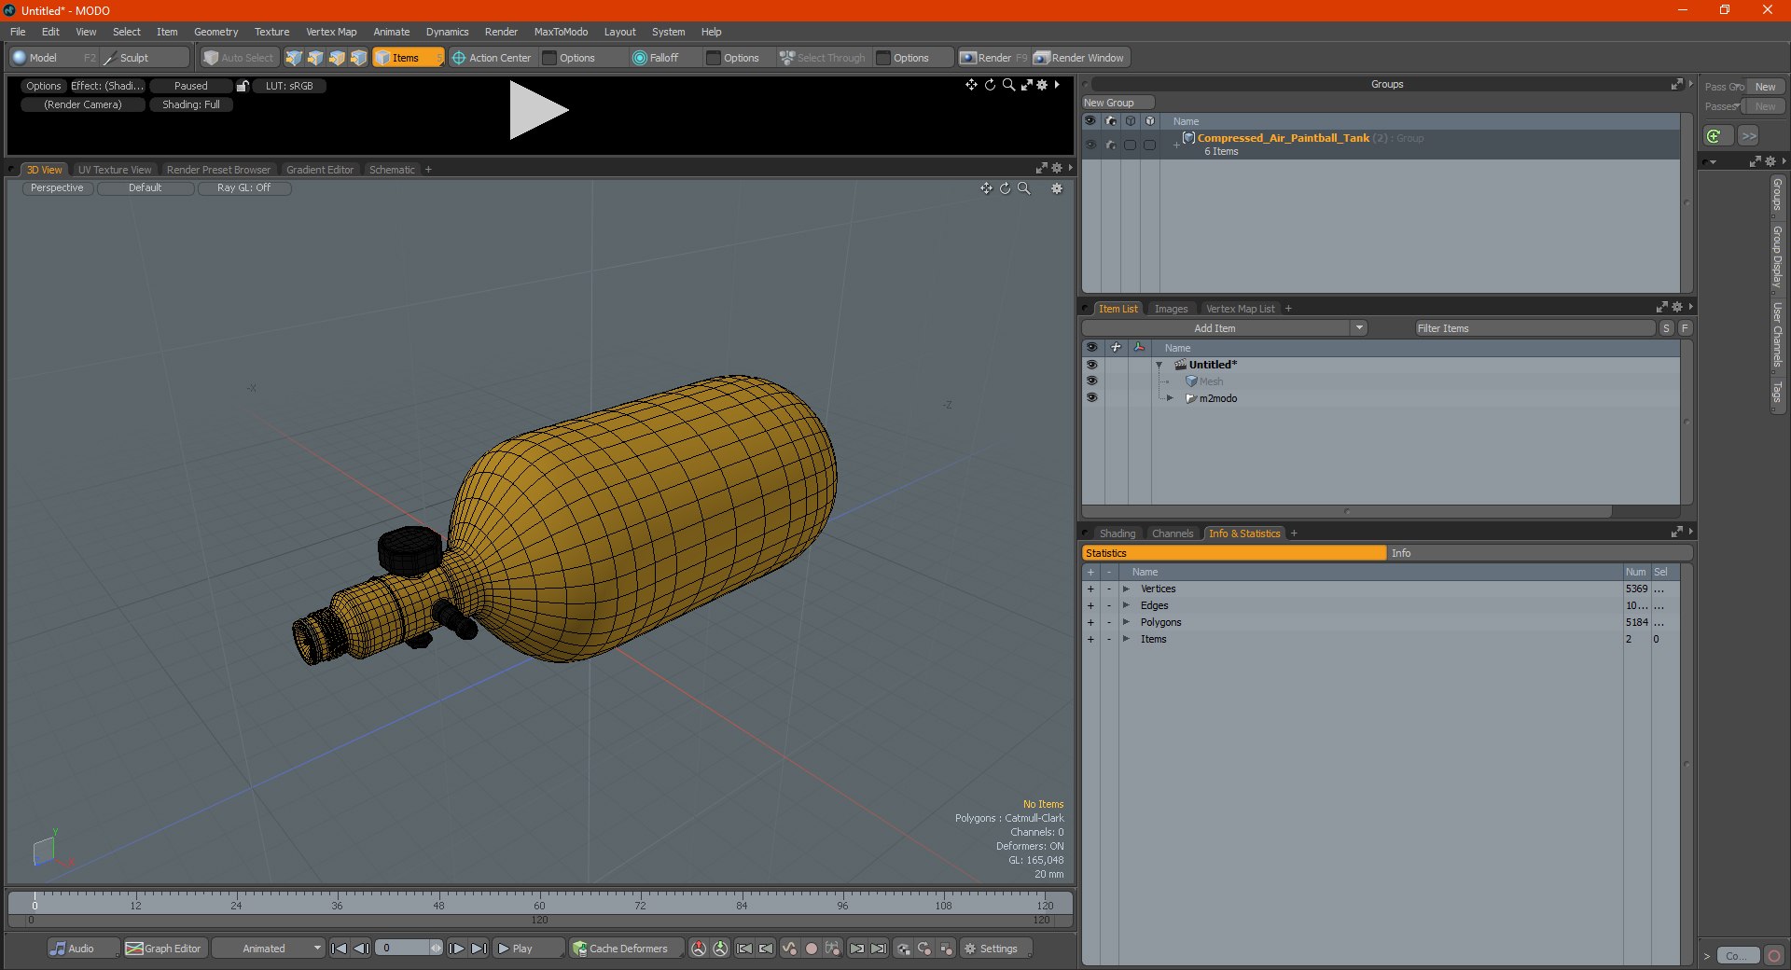Select the Edges selection mode cube icon
The image size is (1791, 970).
[315, 58]
